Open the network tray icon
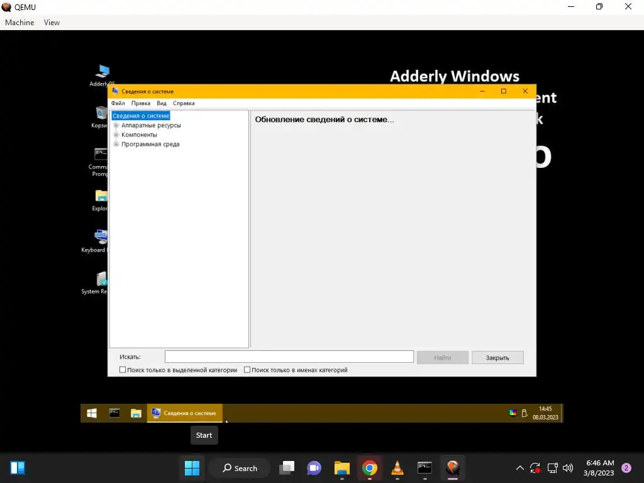This screenshot has height=483, width=644. [x=552, y=468]
